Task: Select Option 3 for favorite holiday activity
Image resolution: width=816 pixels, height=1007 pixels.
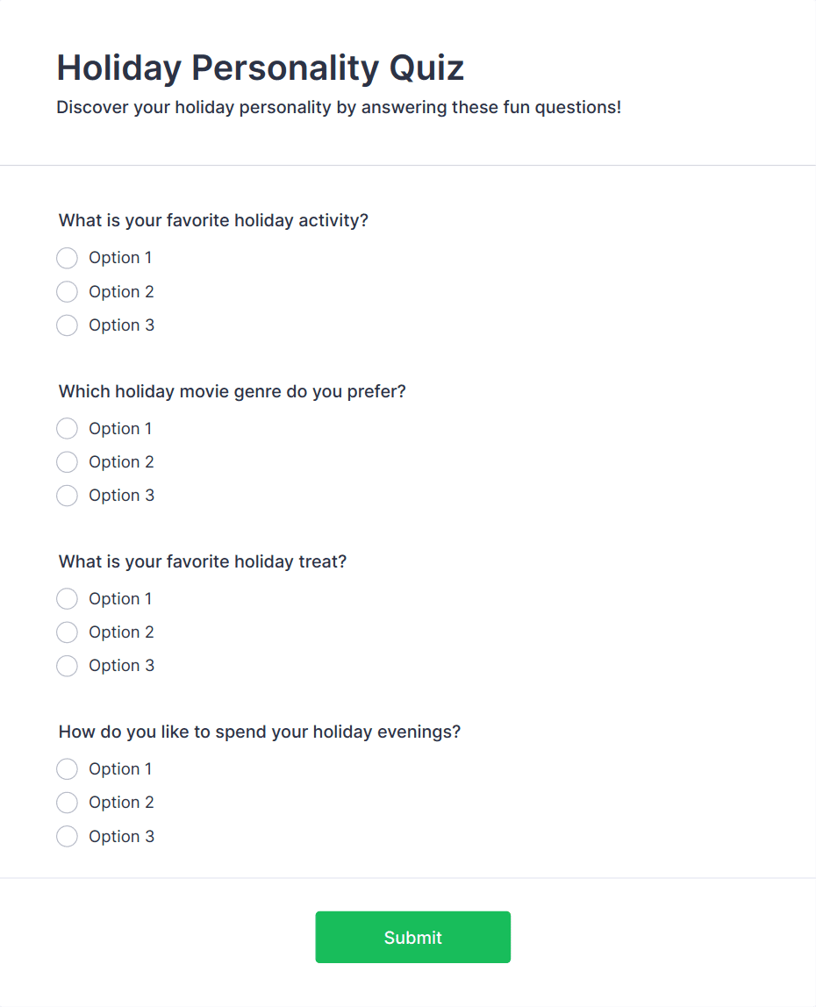Action: pos(67,325)
